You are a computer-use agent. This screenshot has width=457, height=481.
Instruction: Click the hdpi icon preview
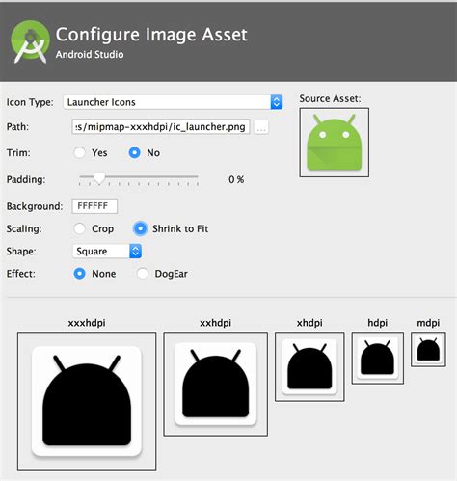[378, 358]
